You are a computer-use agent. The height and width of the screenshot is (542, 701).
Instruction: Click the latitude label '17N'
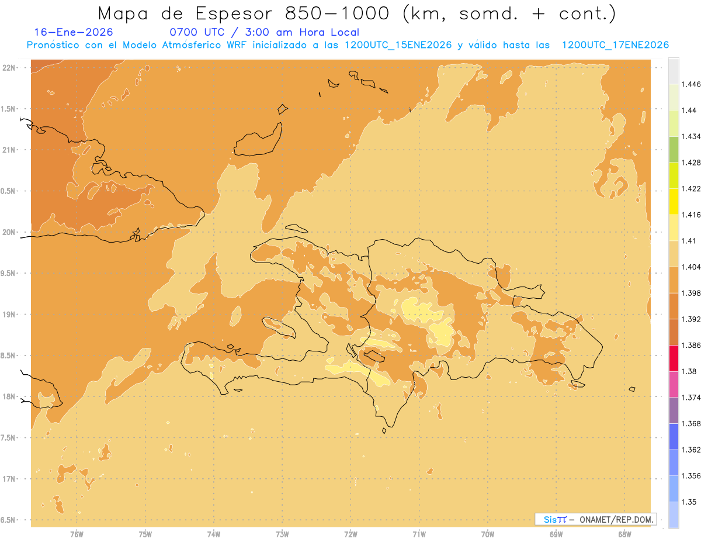(9, 479)
